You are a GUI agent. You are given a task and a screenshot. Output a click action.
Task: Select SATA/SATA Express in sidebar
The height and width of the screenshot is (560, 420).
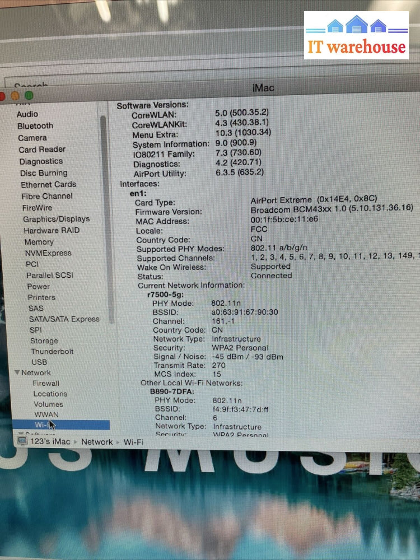click(x=64, y=319)
